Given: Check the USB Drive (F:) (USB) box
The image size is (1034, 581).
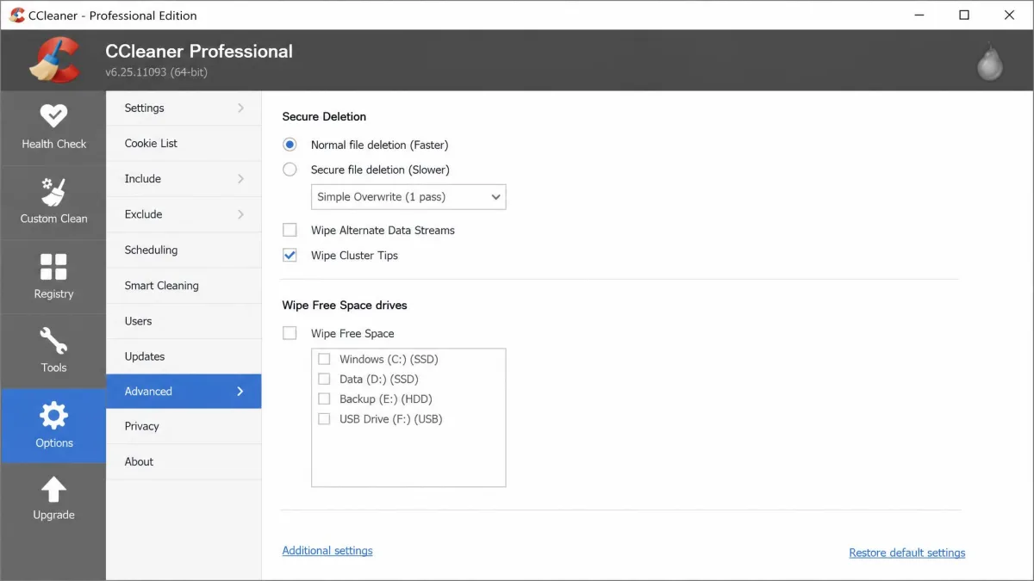Looking at the screenshot, I should click(x=324, y=419).
